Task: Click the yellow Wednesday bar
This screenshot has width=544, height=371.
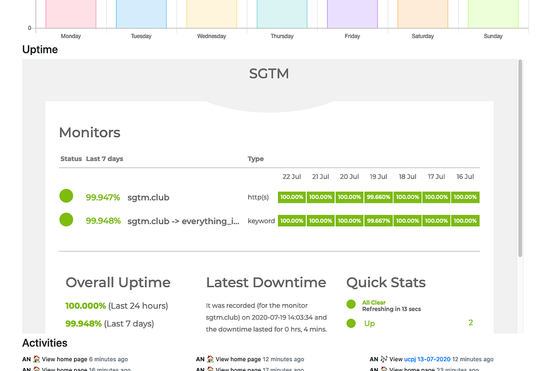Action: [212, 14]
